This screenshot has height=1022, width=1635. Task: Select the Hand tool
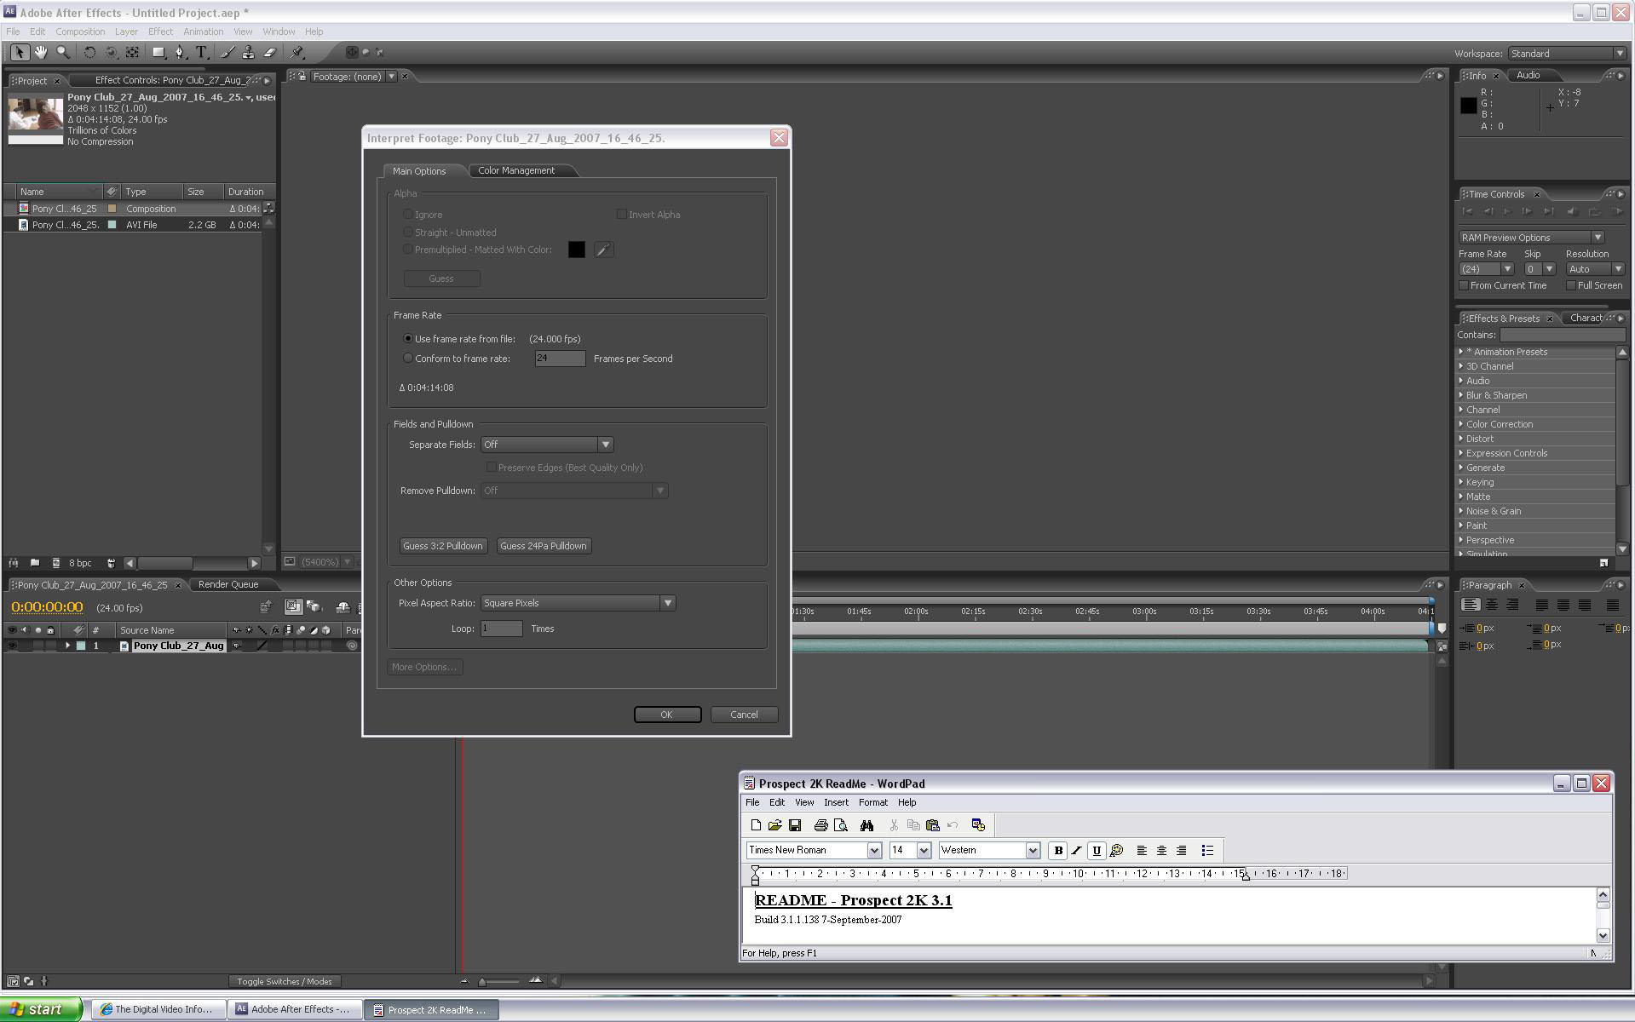[x=41, y=53]
